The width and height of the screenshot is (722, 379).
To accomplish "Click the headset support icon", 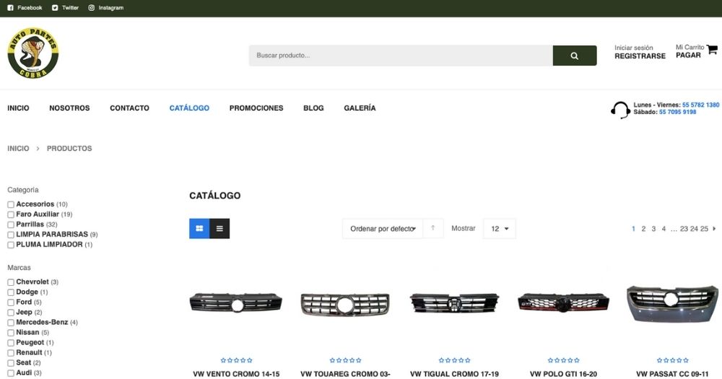I will [x=620, y=110].
